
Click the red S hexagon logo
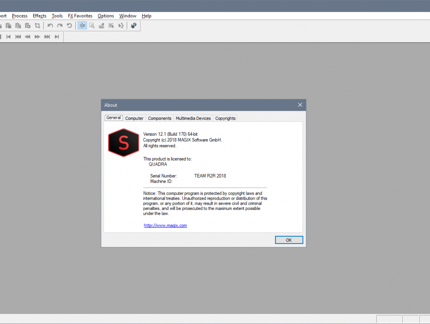pos(123,143)
